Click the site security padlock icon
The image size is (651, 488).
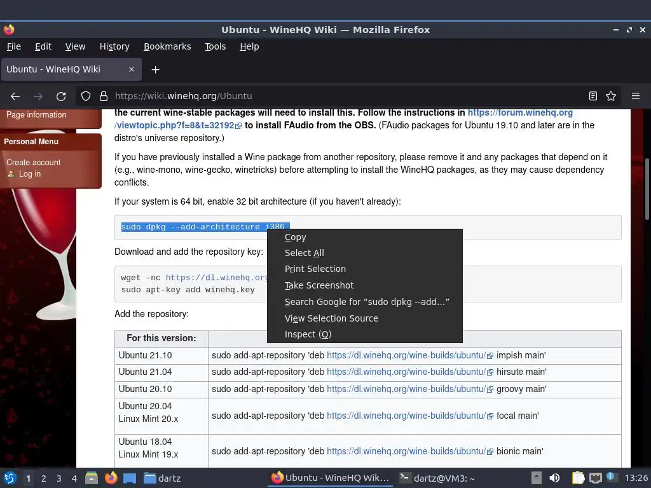coord(104,97)
